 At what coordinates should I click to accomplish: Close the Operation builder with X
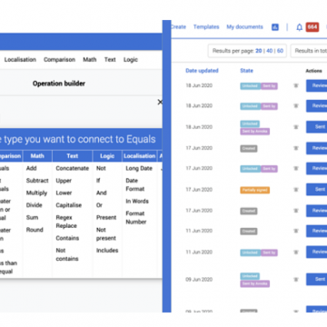coord(160,103)
